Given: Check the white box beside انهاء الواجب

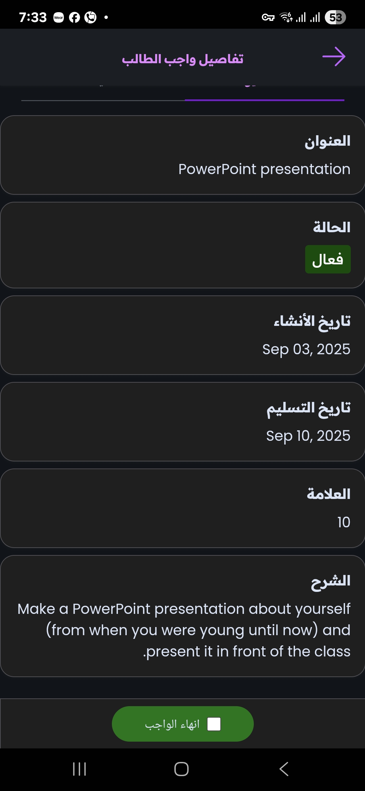Looking at the screenshot, I should [214, 724].
